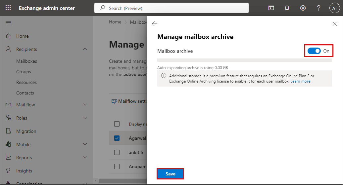Click the Home house icon in sidebar
The width and height of the screenshot is (343, 185).
point(8,36)
